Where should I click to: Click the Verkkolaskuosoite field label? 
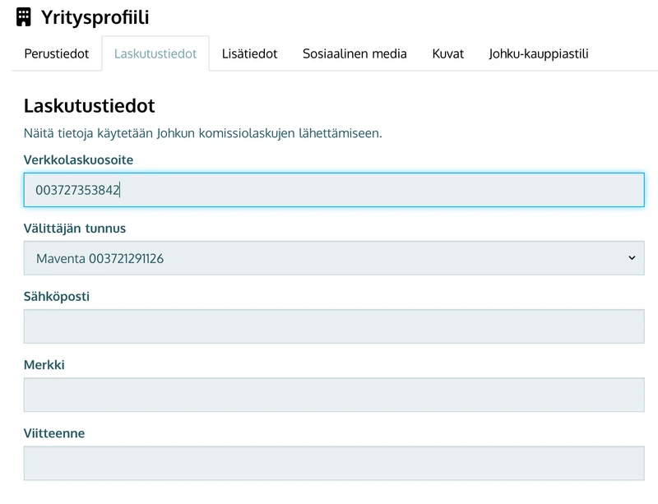(x=78, y=160)
